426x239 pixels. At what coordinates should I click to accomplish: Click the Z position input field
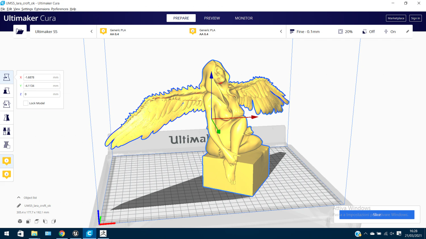click(42, 94)
